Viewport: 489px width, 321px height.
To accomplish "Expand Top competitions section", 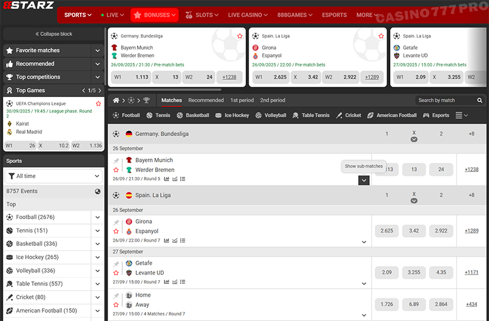I will [98, 77].
